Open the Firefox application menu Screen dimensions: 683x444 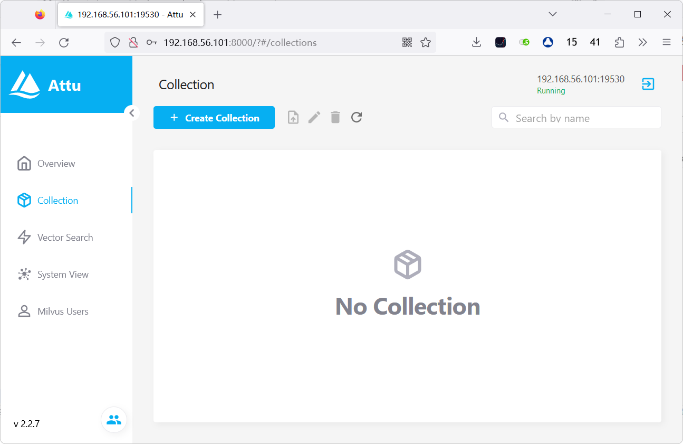(x=667, y=43)
